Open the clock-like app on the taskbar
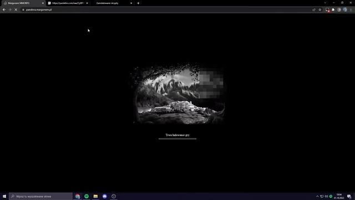This screenshot has width=355, height=200. click(114, 196)
